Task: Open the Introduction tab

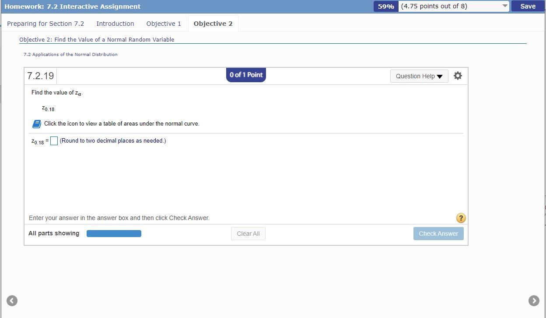Action: [115, 23]
